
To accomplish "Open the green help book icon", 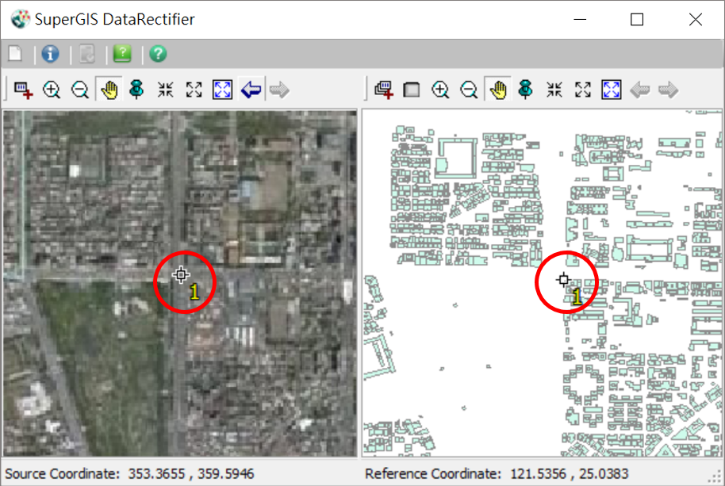I will click(x=122, y=54).
